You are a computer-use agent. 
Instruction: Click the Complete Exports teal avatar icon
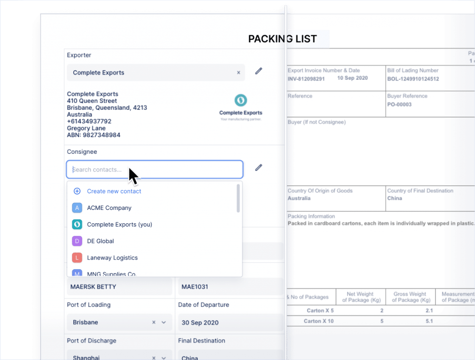[77, 224]
